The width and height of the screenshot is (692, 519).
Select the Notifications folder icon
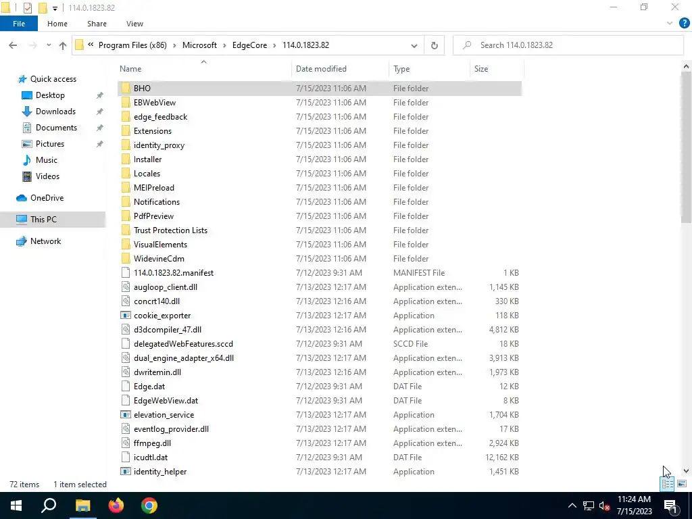[126, 201]
